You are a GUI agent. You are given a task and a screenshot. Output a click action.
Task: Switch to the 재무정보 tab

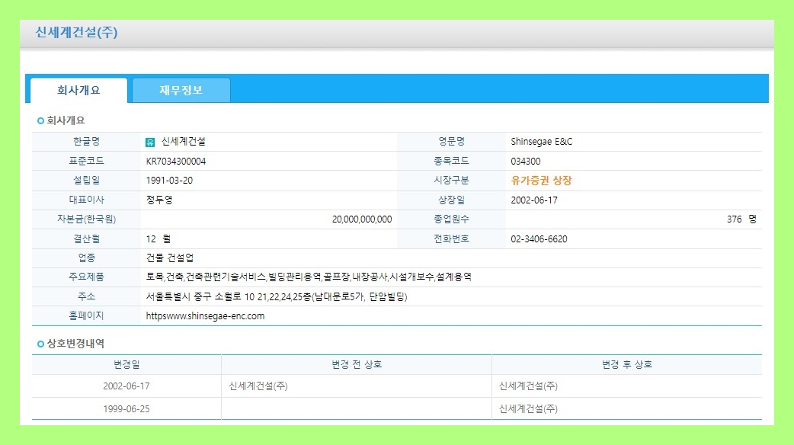181,90
